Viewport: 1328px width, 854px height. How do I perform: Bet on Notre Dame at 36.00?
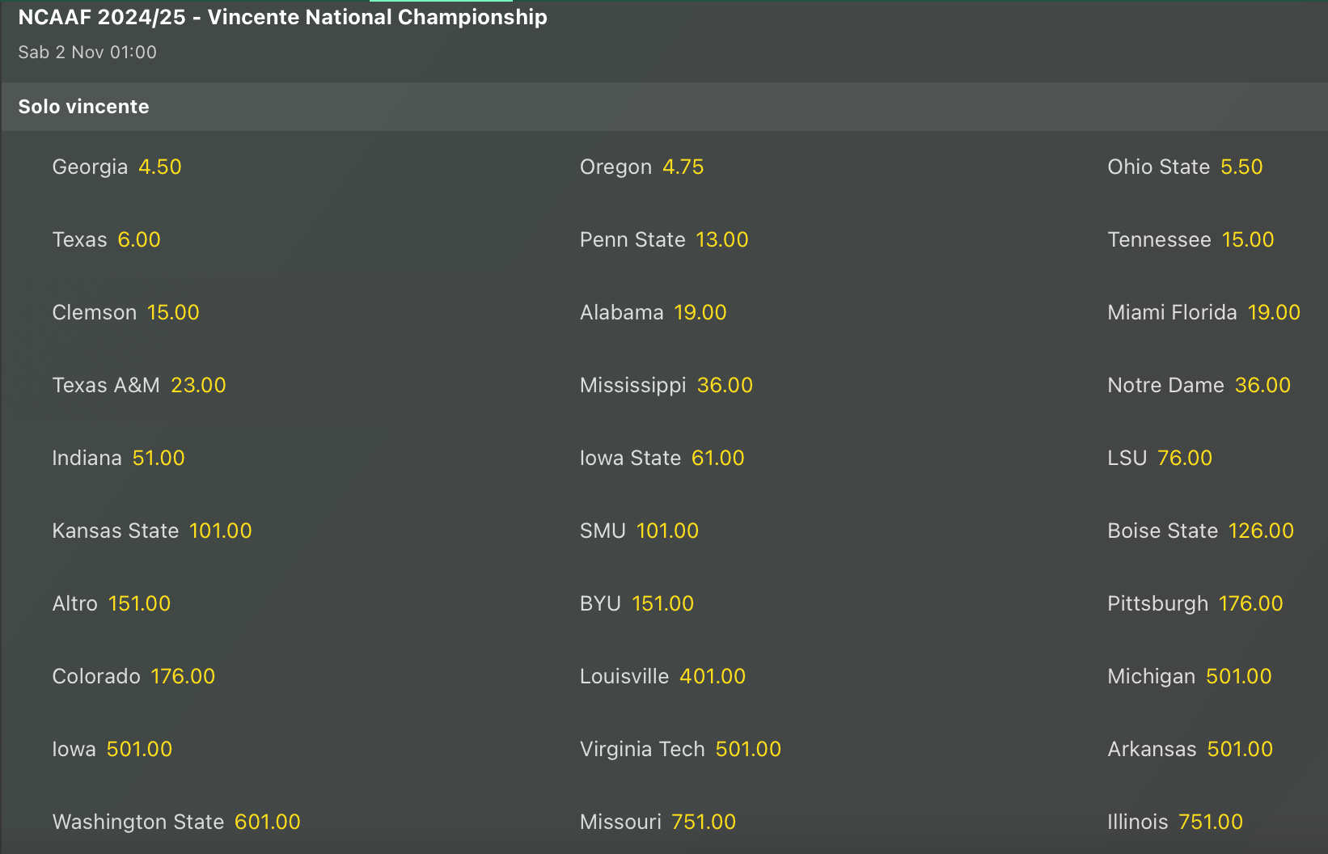(x=1198, y=385)
